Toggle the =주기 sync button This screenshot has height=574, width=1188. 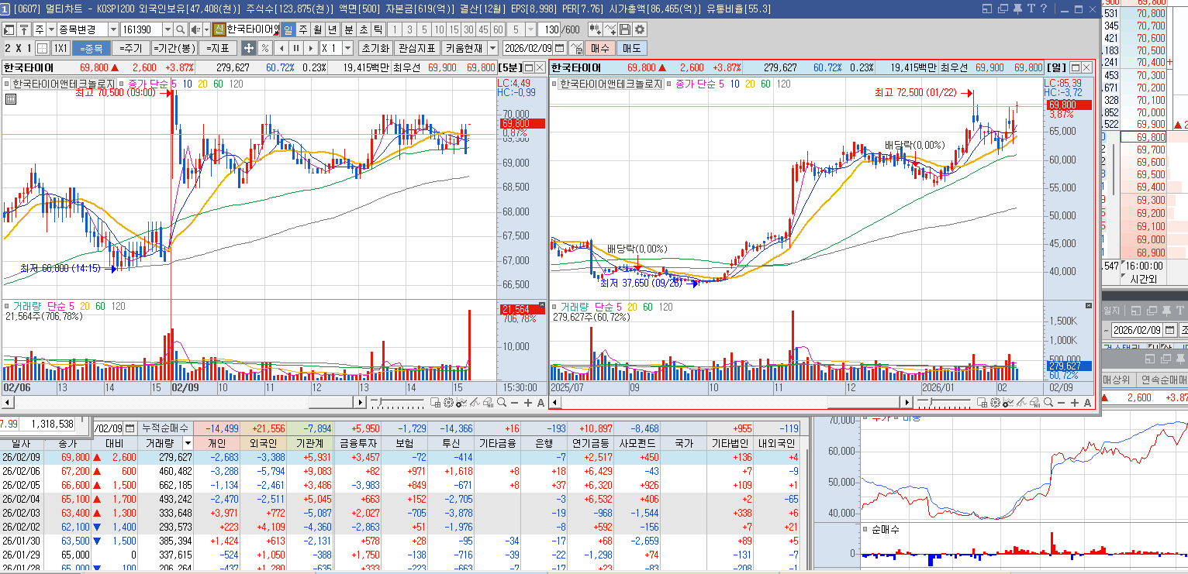point(130,48)
